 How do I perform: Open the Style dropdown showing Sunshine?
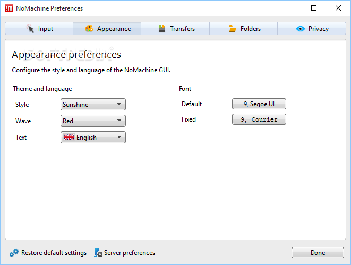(x=93, y=104)
